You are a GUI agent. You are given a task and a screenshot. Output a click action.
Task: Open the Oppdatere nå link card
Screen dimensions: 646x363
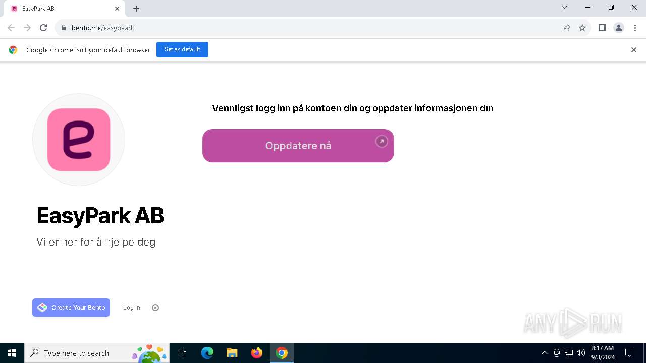tap(298, 146)
